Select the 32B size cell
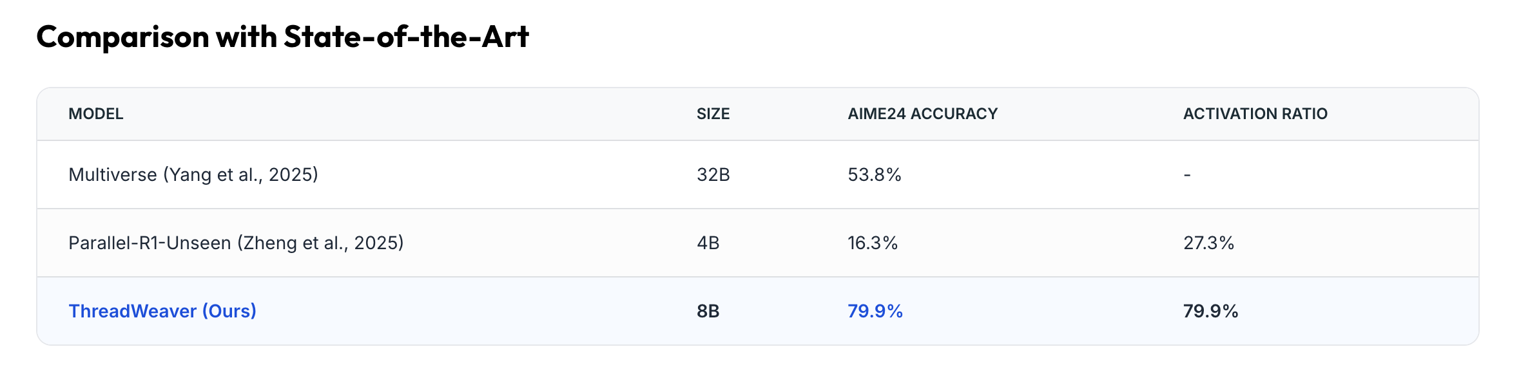This screenshot has height=376, width=1530. (713, 174)
